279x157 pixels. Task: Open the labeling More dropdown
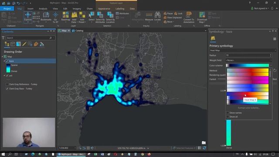pyautogui.click(x=169, y=22)
